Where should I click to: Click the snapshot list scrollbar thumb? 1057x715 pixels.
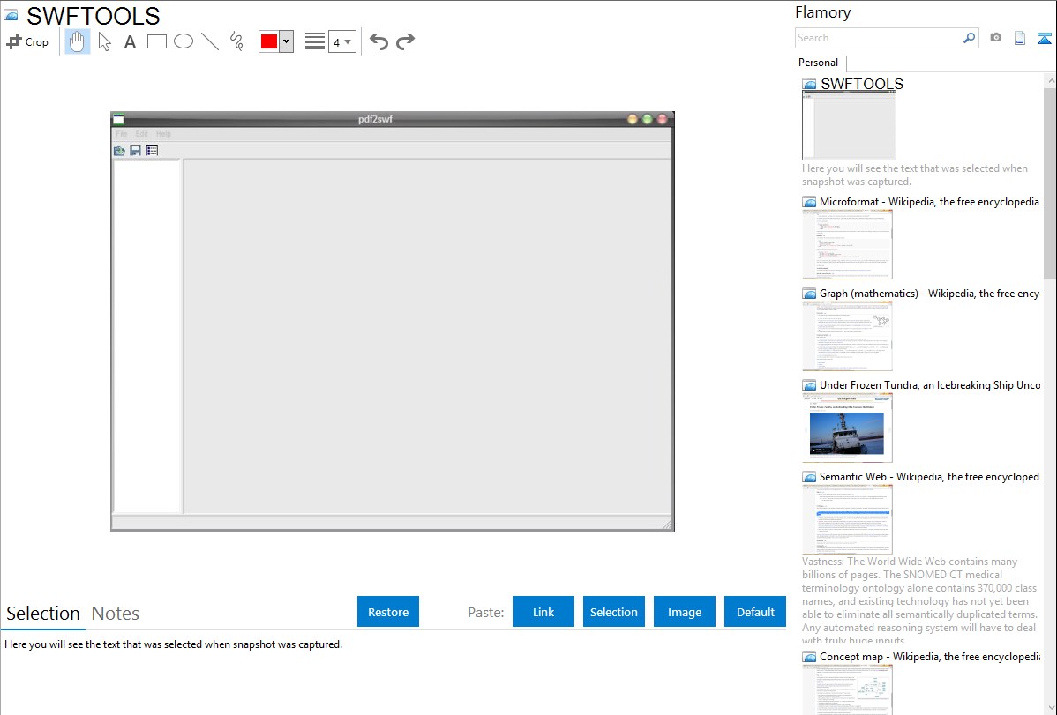point(1050,182)
